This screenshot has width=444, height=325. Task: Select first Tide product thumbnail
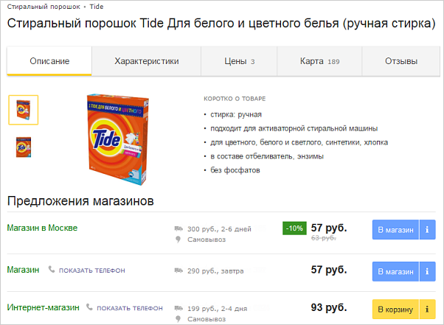coord(23,110)
